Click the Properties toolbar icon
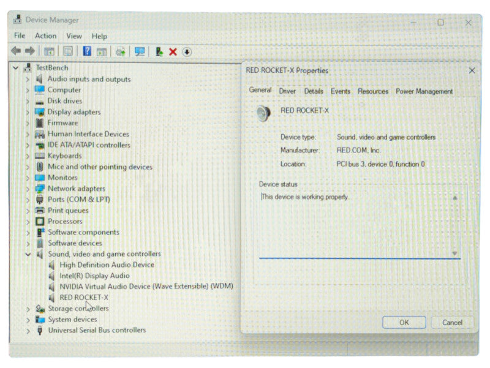Screen dimensions: 490x368 [68, 51]
